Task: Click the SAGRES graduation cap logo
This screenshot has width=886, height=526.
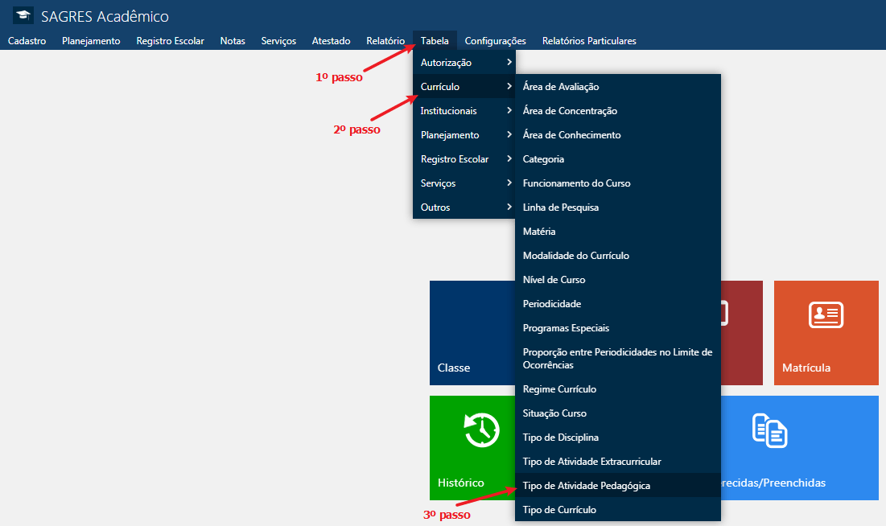Action: click(x=22, y=14)
